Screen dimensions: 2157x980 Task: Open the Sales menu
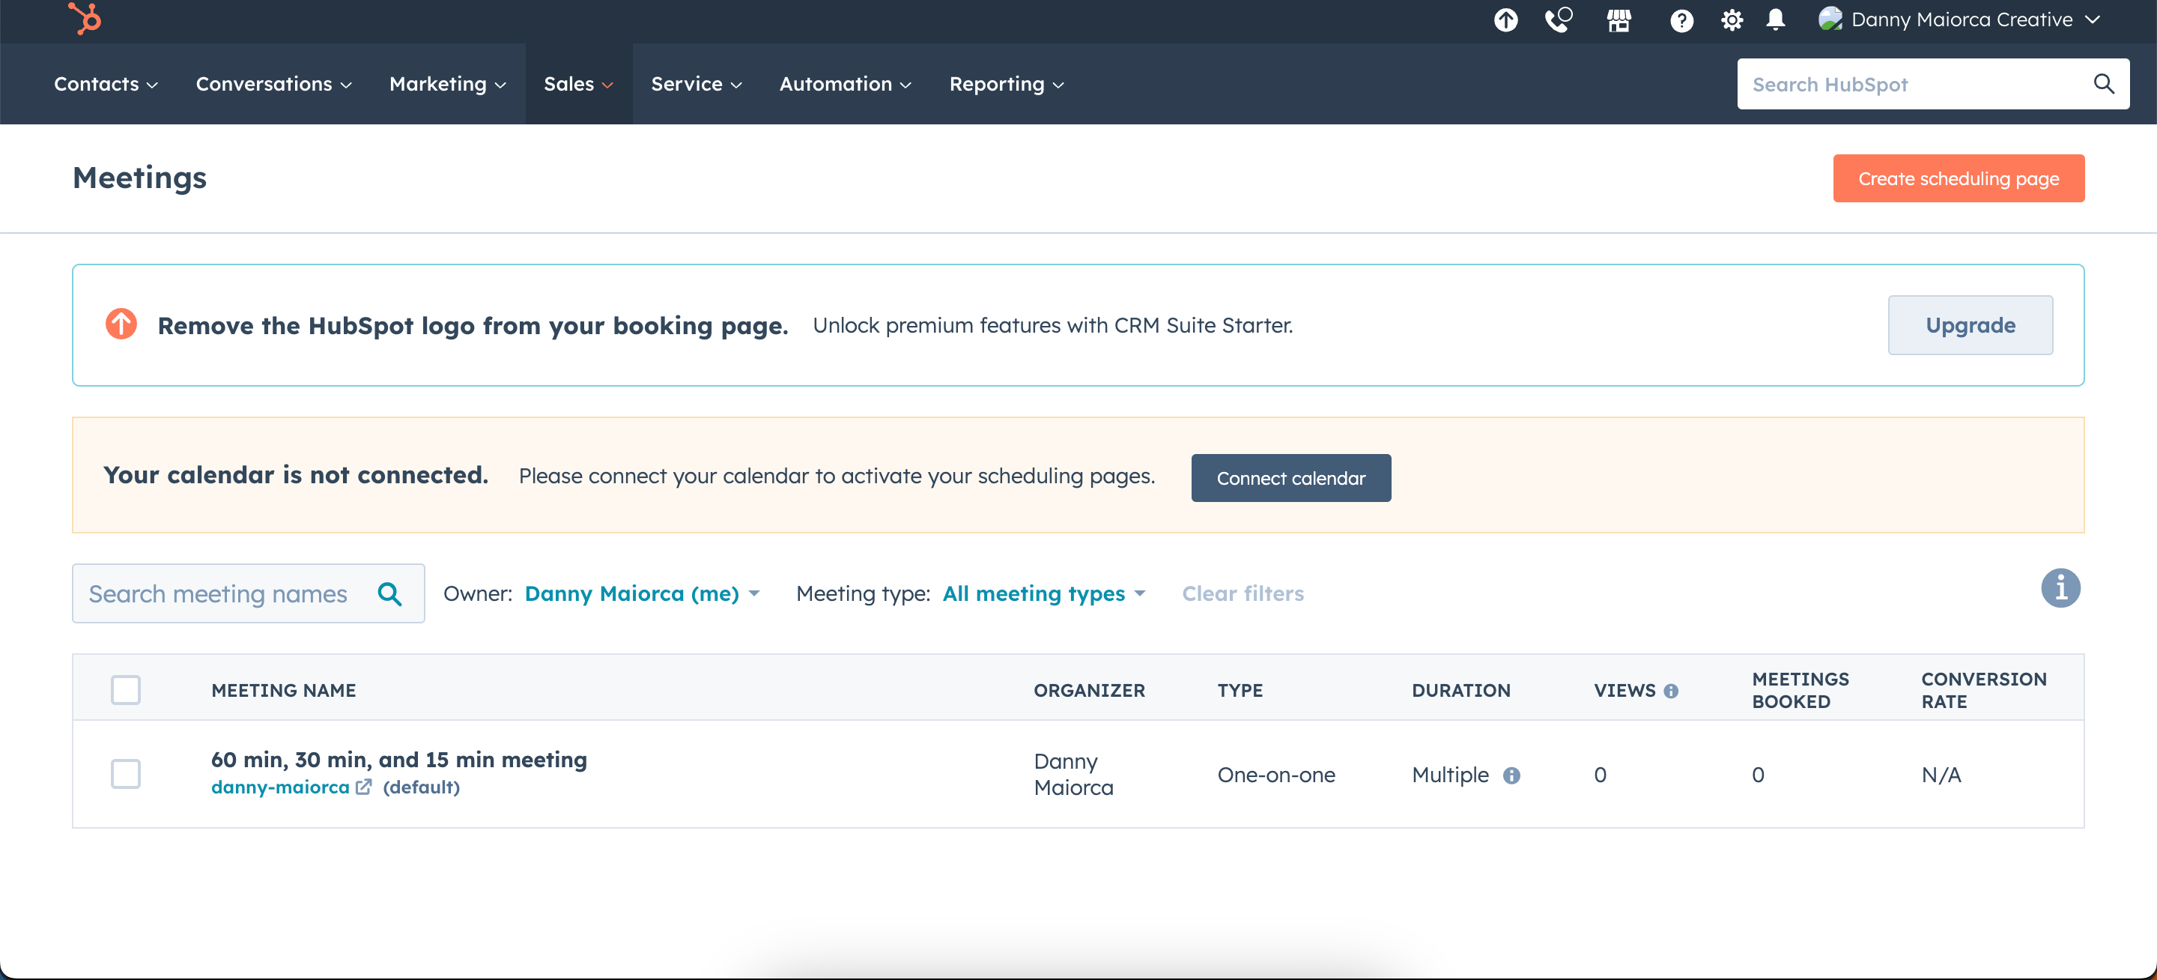pyautogui.click(x=577, y=84)
